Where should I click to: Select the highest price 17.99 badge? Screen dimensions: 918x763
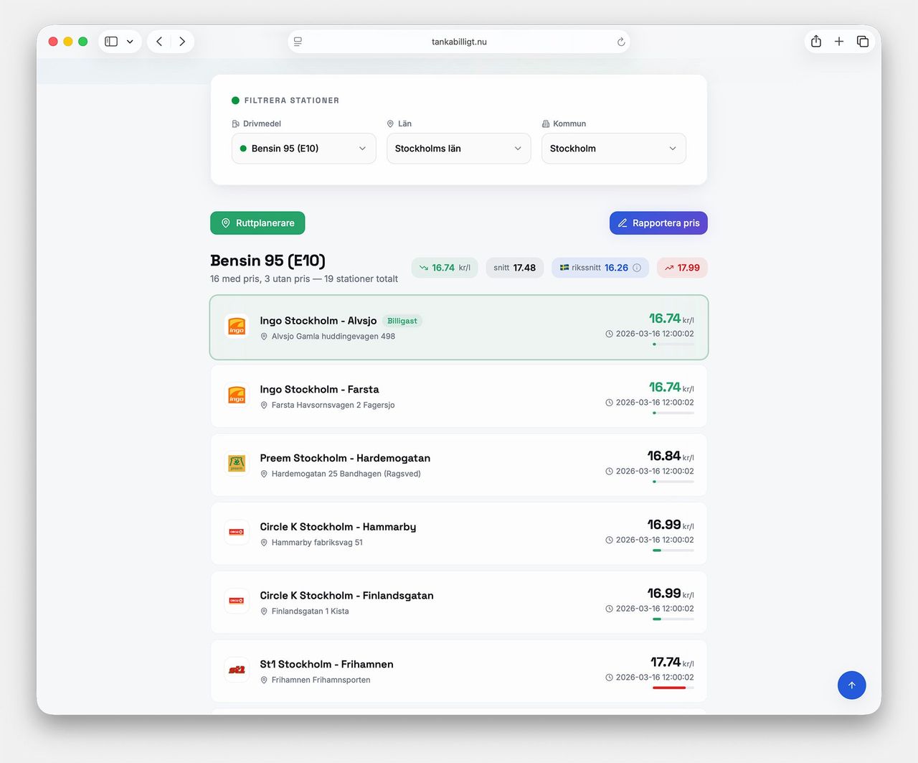coord(682,268)
